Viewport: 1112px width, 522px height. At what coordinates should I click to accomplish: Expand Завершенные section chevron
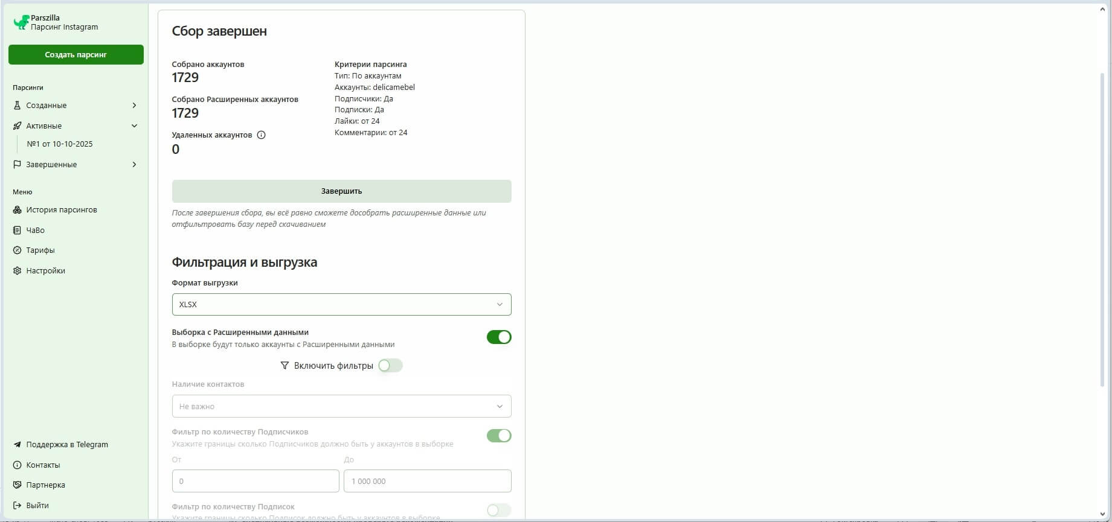tap(134, 164)
